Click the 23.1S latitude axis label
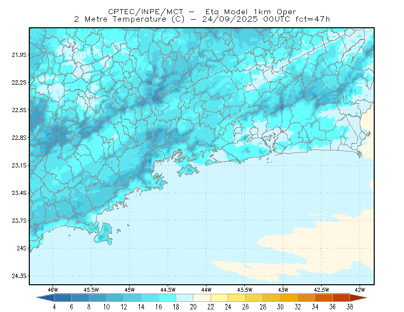Image resolution: width=404 pixels, height=312 pixels. (19, 166)
